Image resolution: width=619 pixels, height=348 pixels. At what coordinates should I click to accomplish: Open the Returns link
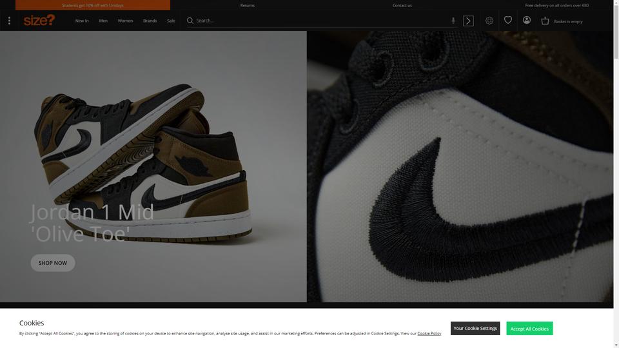[x=248, y=5]
